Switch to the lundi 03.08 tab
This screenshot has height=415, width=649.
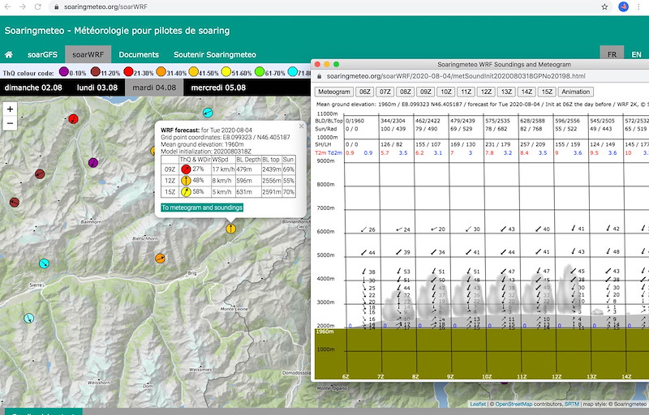tap(97, 88)
